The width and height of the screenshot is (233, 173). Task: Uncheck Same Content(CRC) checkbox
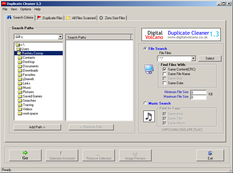[165, 69]
